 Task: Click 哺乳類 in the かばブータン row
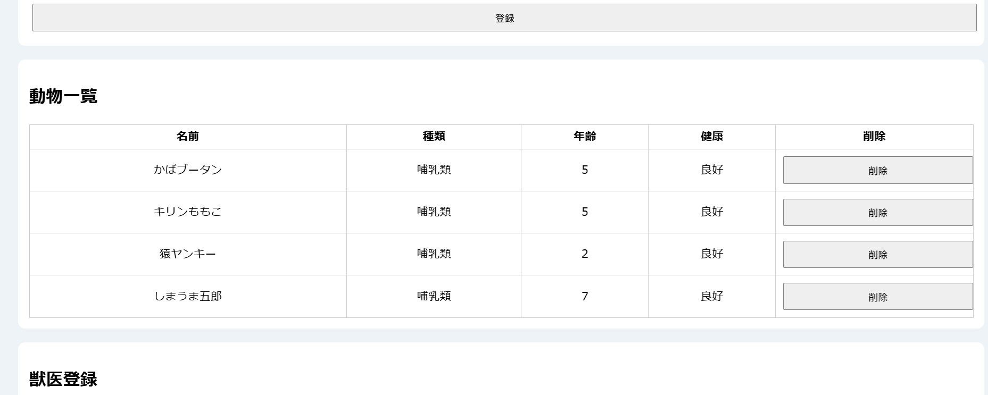point(434,170)
